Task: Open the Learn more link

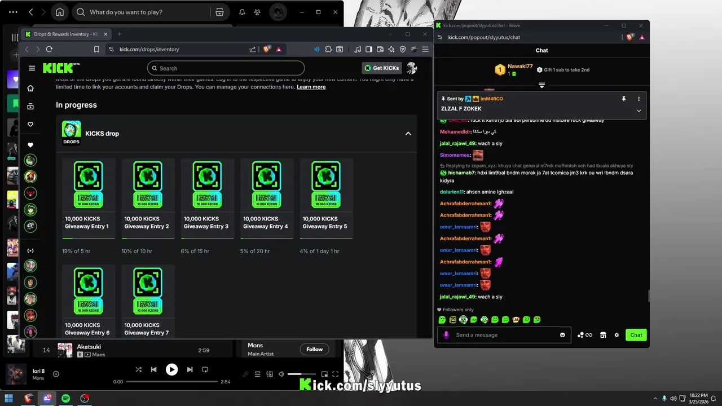Action: 311,87
